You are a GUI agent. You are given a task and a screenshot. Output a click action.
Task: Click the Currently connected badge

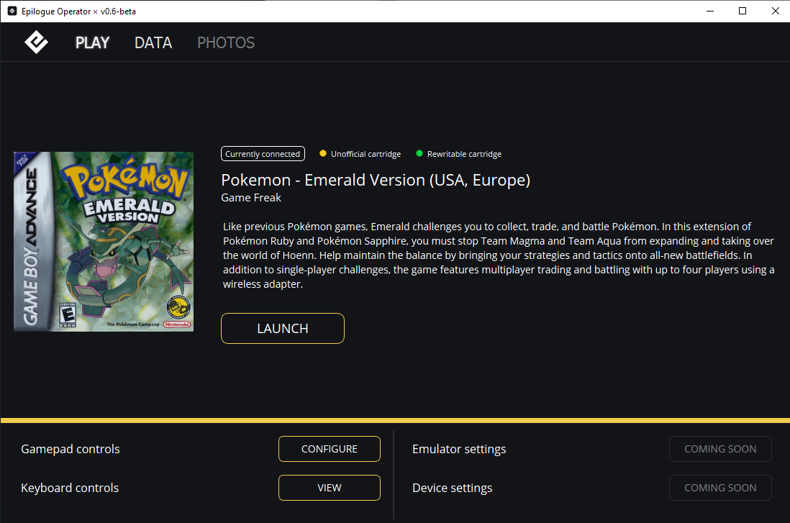pos(263,154)
